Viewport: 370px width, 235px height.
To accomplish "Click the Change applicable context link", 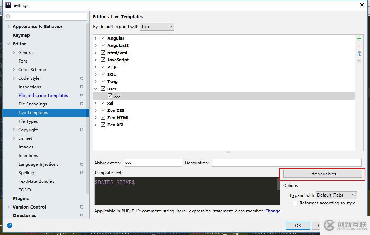I will pos(273,211).
